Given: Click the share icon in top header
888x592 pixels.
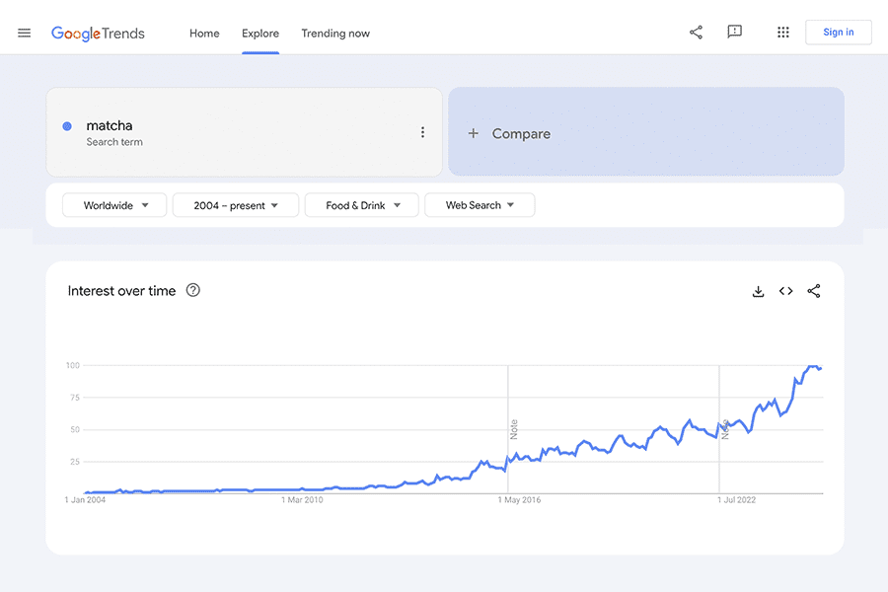Looking at the screenshot, I should [696, 33].
